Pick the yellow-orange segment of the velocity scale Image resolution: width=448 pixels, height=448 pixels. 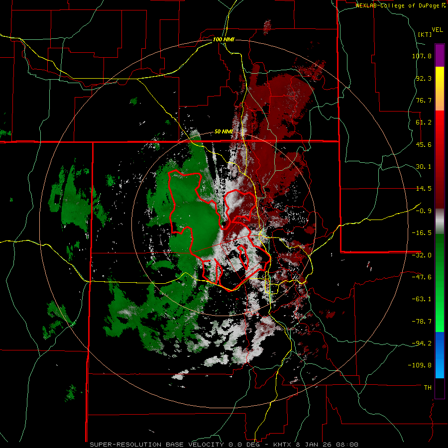440,89
